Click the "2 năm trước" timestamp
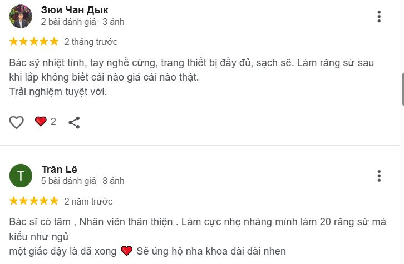The image size is (404, 264). (x=88, y=201)
